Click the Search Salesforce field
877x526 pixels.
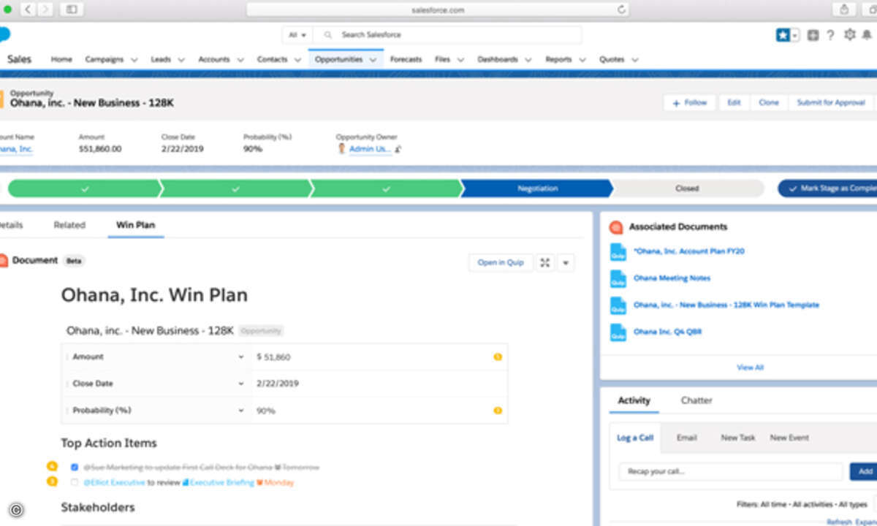(x=448, y=35)
